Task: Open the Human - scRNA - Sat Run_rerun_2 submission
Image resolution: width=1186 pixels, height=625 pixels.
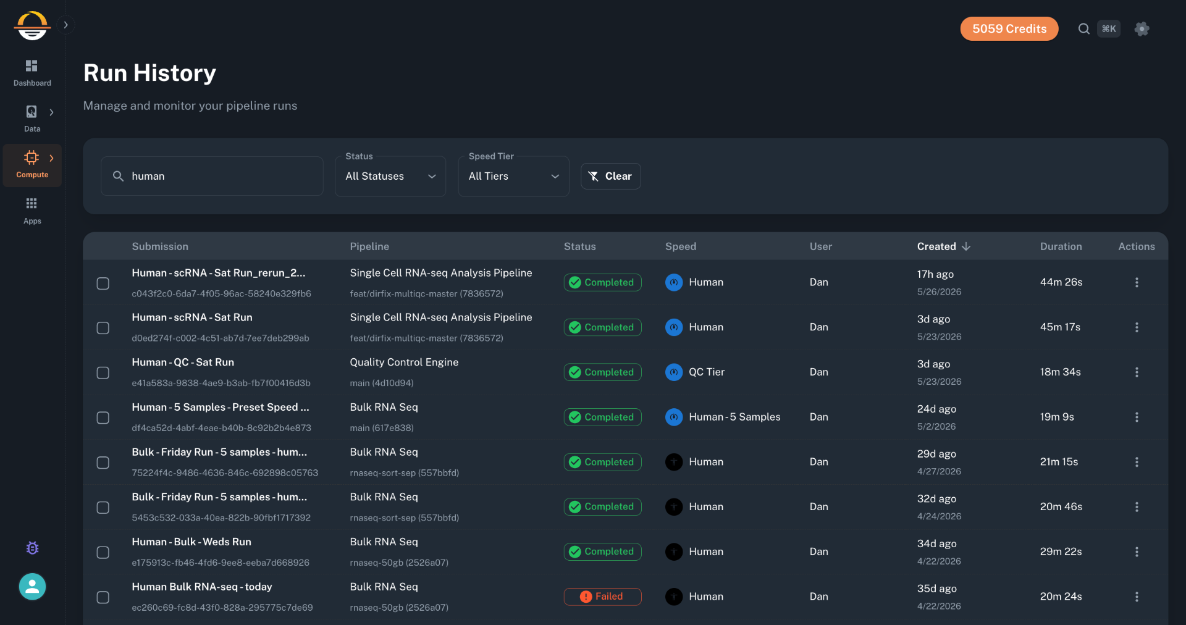Action: pos(219,273)
